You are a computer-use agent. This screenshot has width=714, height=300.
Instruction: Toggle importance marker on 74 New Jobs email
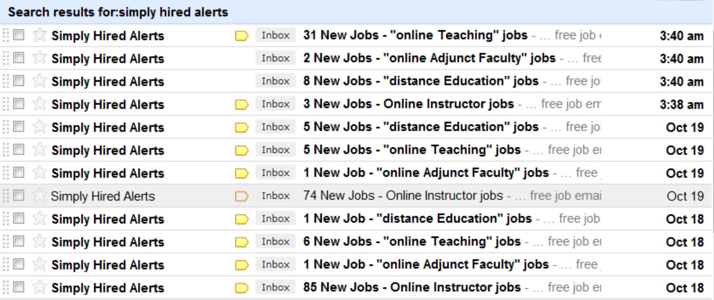click(x=242, y=196)
